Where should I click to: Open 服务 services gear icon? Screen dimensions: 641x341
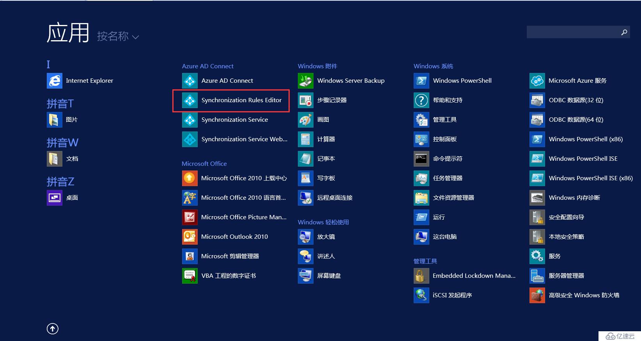(537, 256)
